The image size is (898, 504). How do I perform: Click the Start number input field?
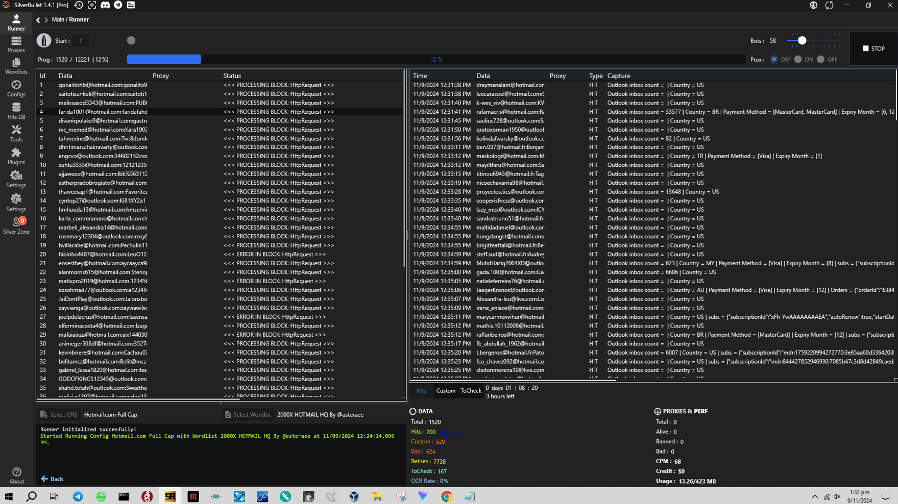click(x=80, y=40)
